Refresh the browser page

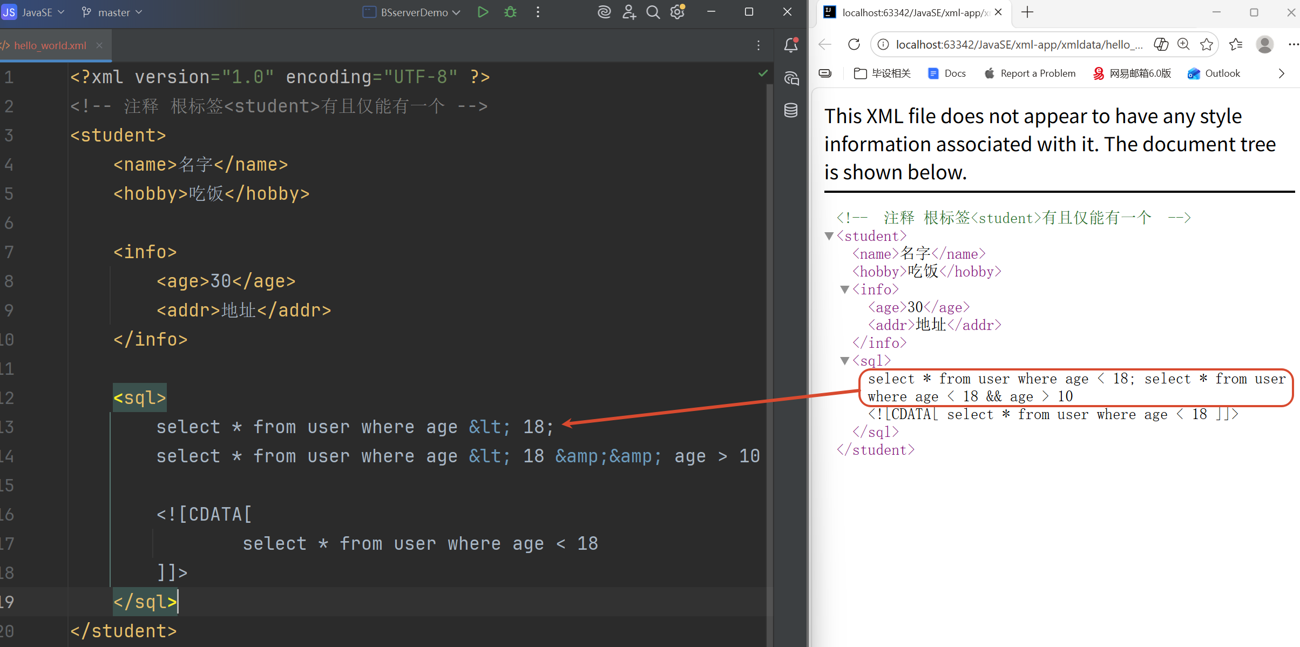click(x=854, y=44)
